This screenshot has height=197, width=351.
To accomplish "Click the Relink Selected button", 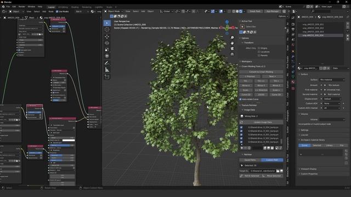I will tap(250, 176).
